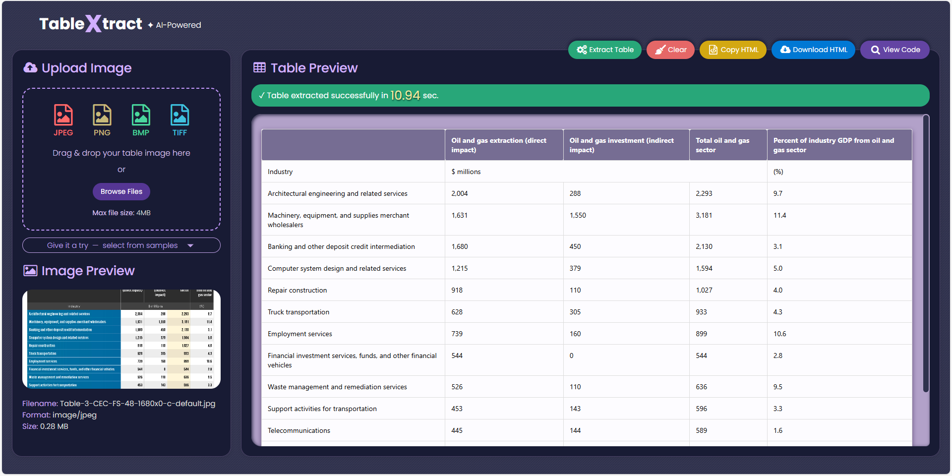Click the BMP file format icon

point(141,116)
